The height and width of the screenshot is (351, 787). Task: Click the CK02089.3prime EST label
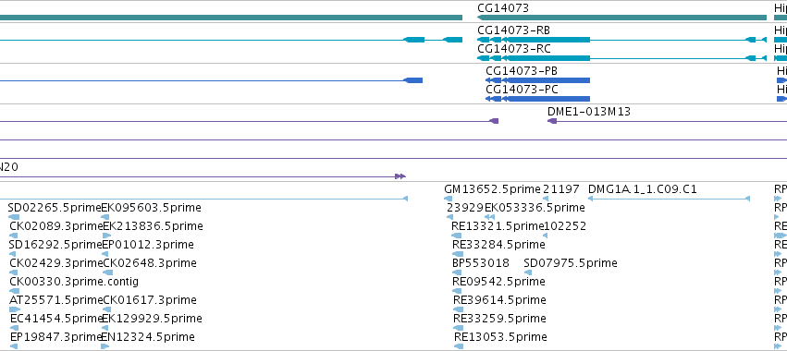pos(55,226)
